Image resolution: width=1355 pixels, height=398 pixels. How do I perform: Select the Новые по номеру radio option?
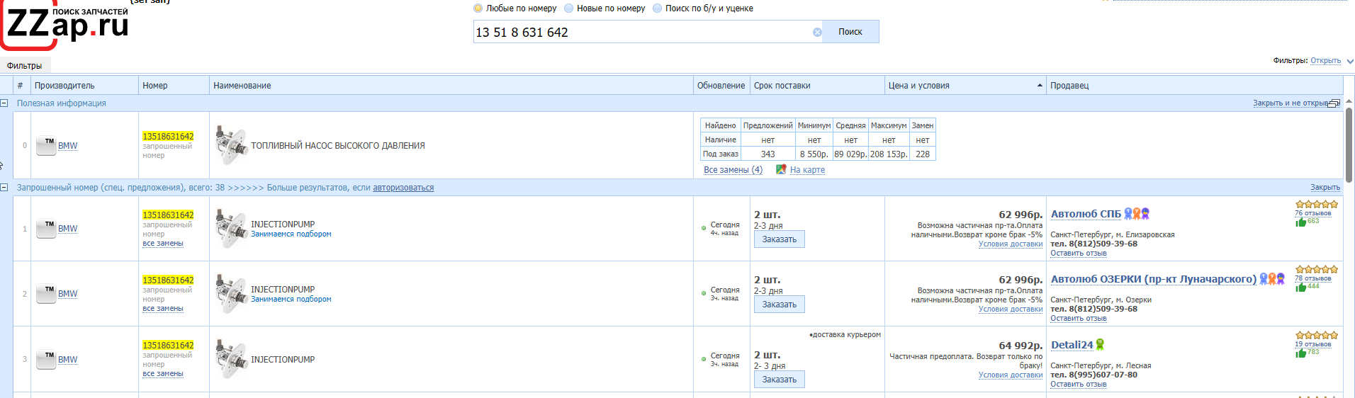(569, 8)
